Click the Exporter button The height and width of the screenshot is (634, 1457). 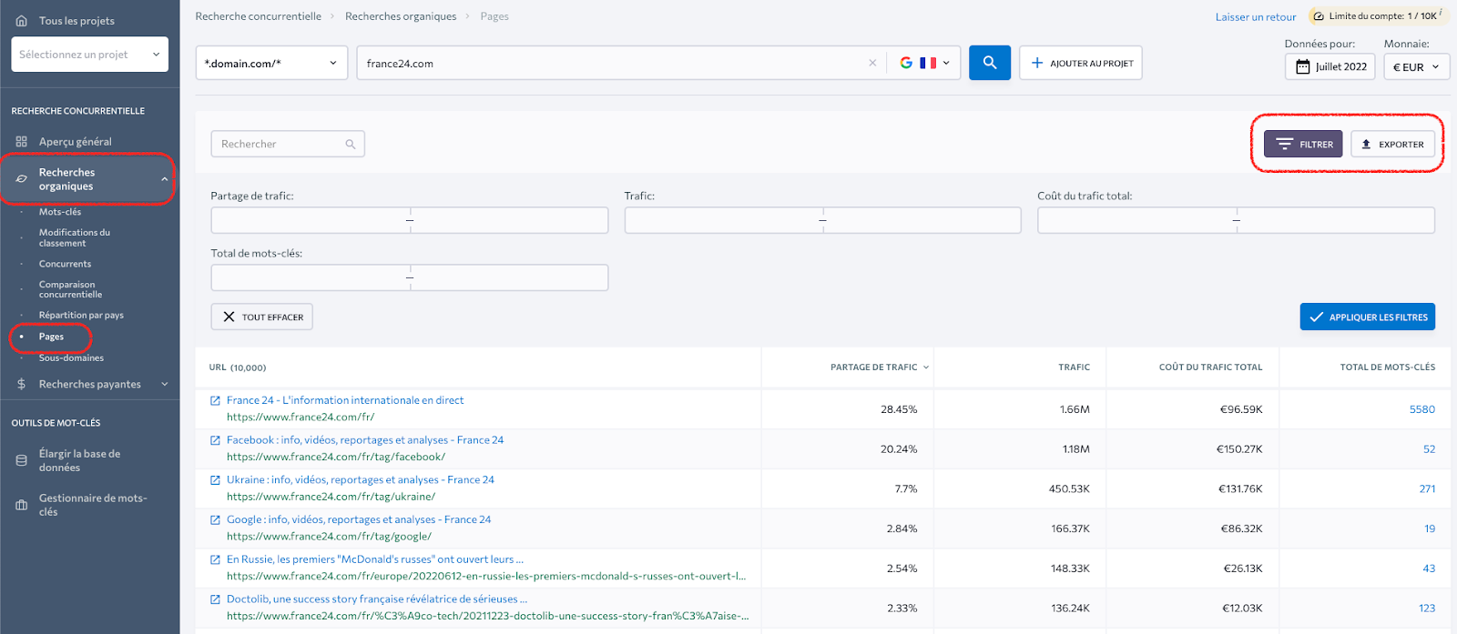(x=1393, y=144)
